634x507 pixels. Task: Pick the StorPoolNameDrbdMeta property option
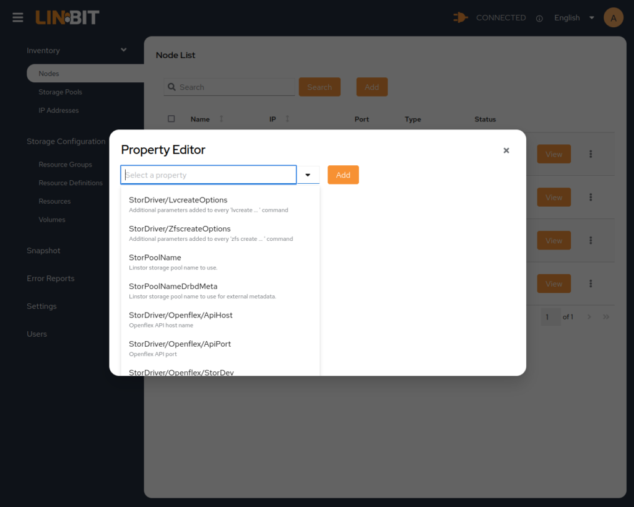point(220,291)
